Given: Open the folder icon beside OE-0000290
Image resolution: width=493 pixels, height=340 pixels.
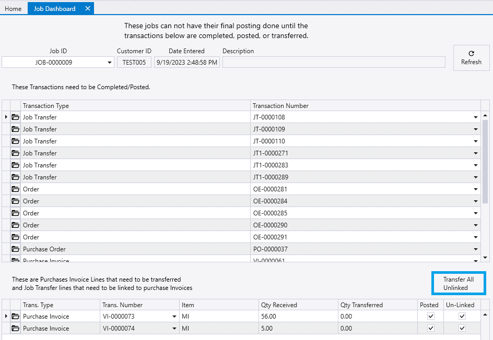Looking at the screenshot, I should (15, 225).
